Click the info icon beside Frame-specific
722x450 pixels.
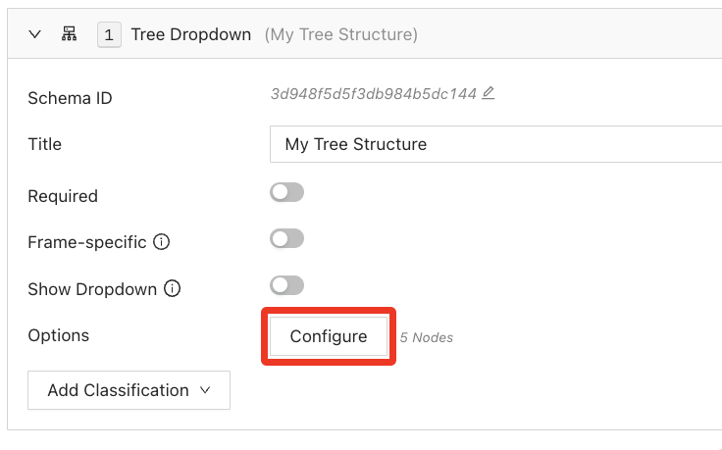pyautogui.click(x=163, y=241)
